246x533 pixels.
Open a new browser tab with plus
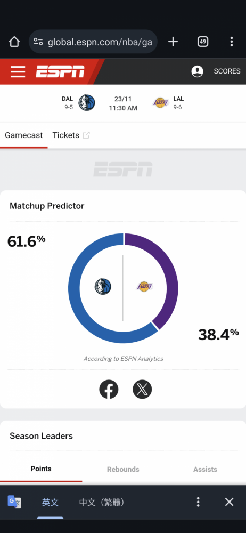point(173,42)
